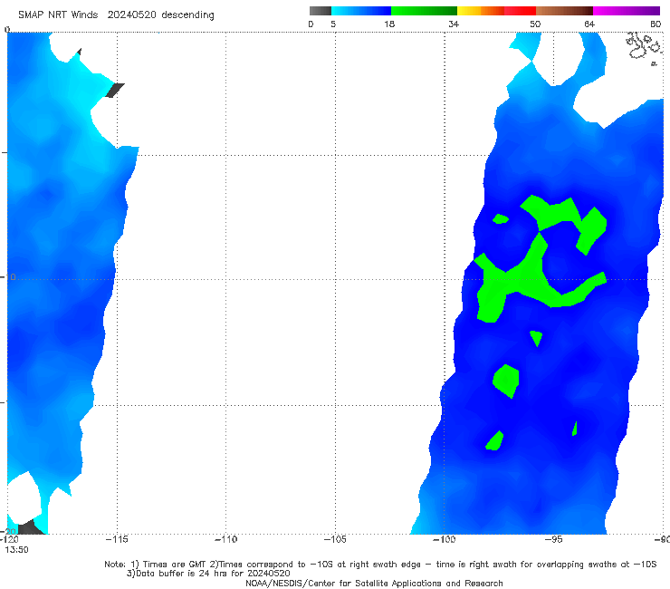Click the '3)Data buffer is 24 hrs' note

pyautogui.click(x=208, y=574)
